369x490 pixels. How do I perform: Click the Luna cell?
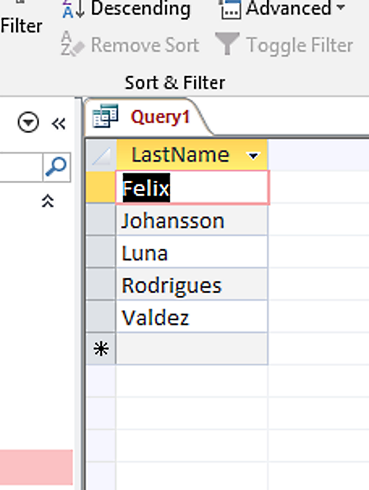point(192,252)
